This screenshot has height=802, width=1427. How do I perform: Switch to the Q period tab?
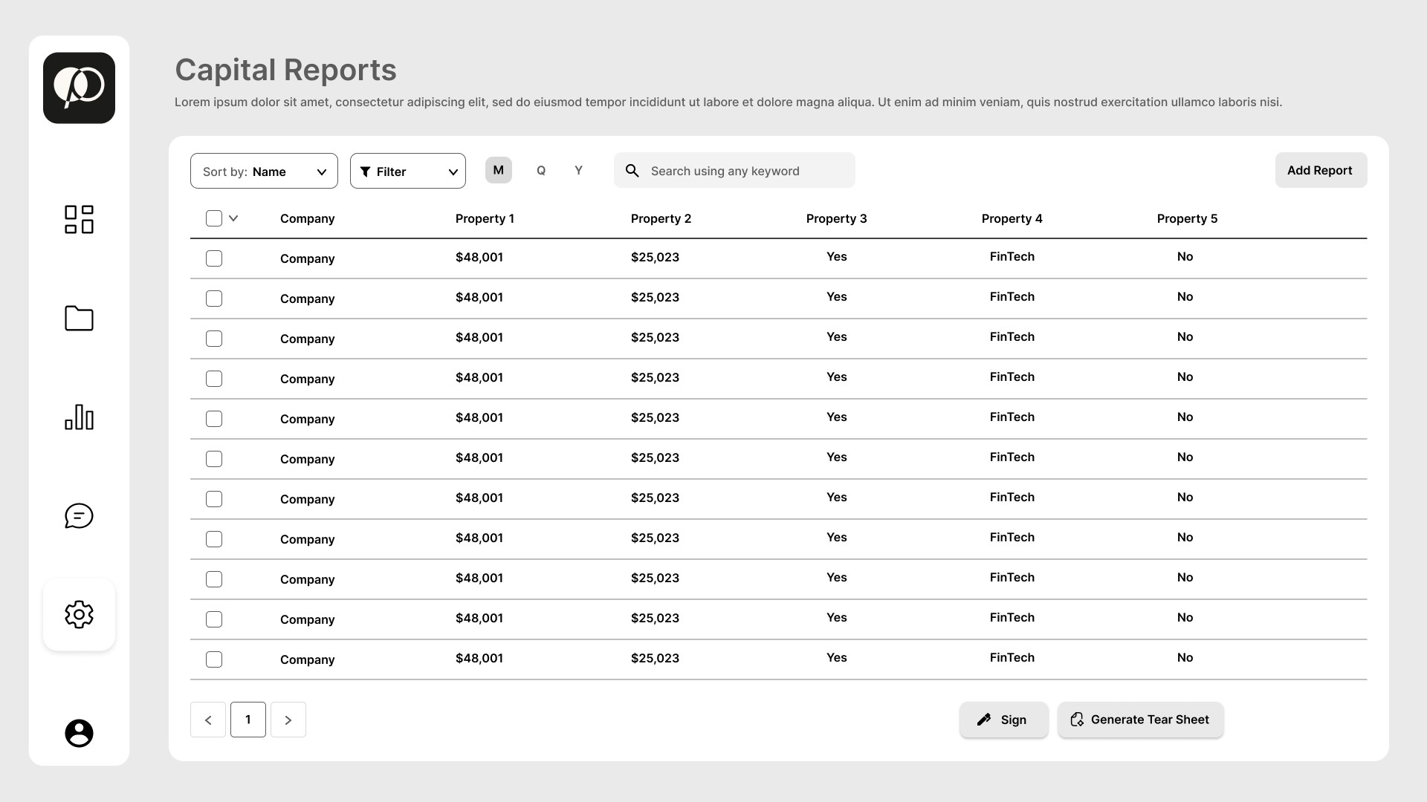(x=541, y=171)
